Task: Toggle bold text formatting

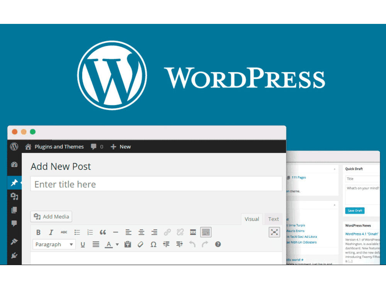Action: (38, 232)
